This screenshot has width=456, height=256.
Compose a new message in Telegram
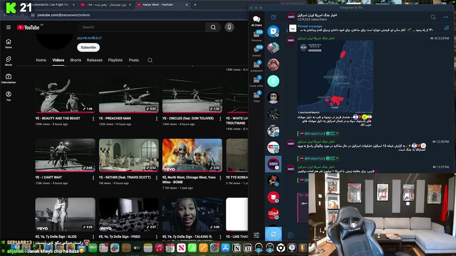(274, 17)
